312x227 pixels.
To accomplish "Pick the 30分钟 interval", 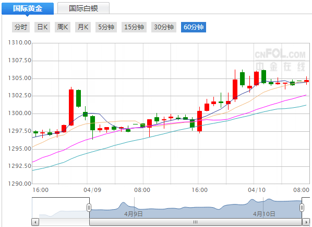I will [164, 27].
